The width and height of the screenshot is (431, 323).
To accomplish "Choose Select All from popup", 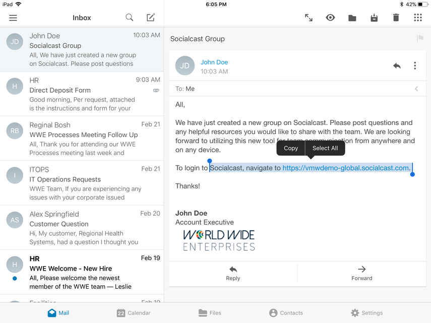I will [x=325, y=148].
